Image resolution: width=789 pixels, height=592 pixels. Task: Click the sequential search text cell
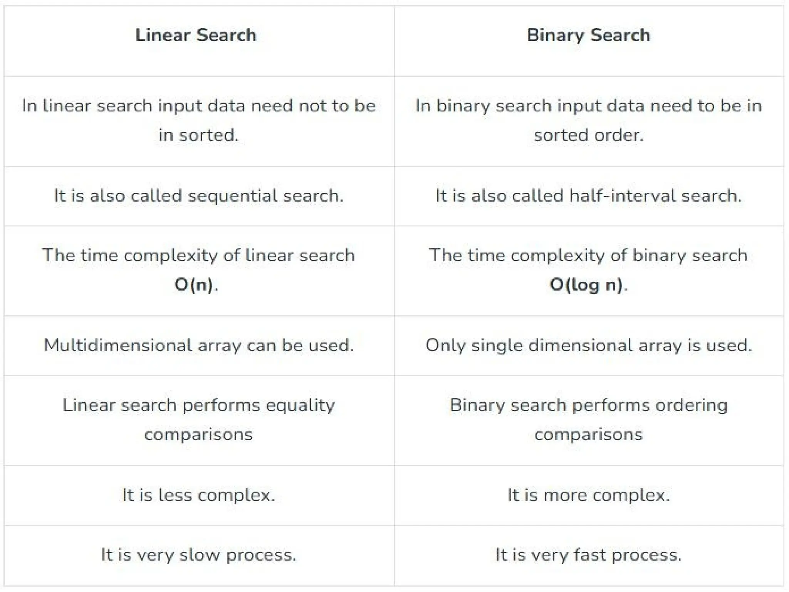click(199, 196)
